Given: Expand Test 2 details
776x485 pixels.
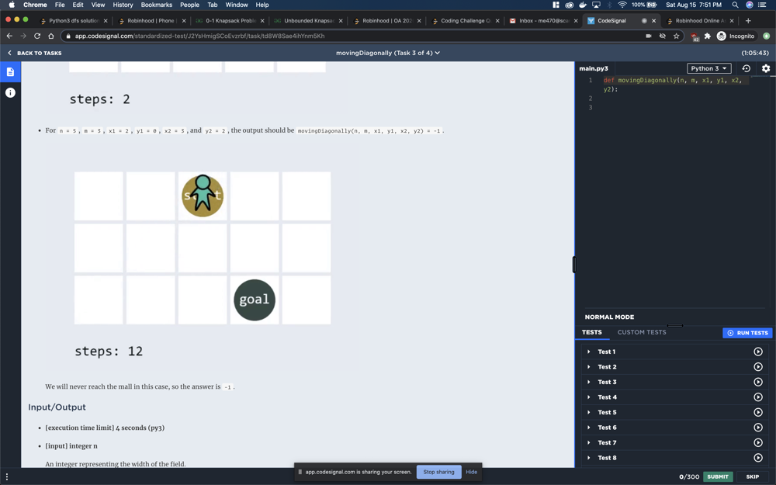Looking at the screenshot, I should 588,367.
